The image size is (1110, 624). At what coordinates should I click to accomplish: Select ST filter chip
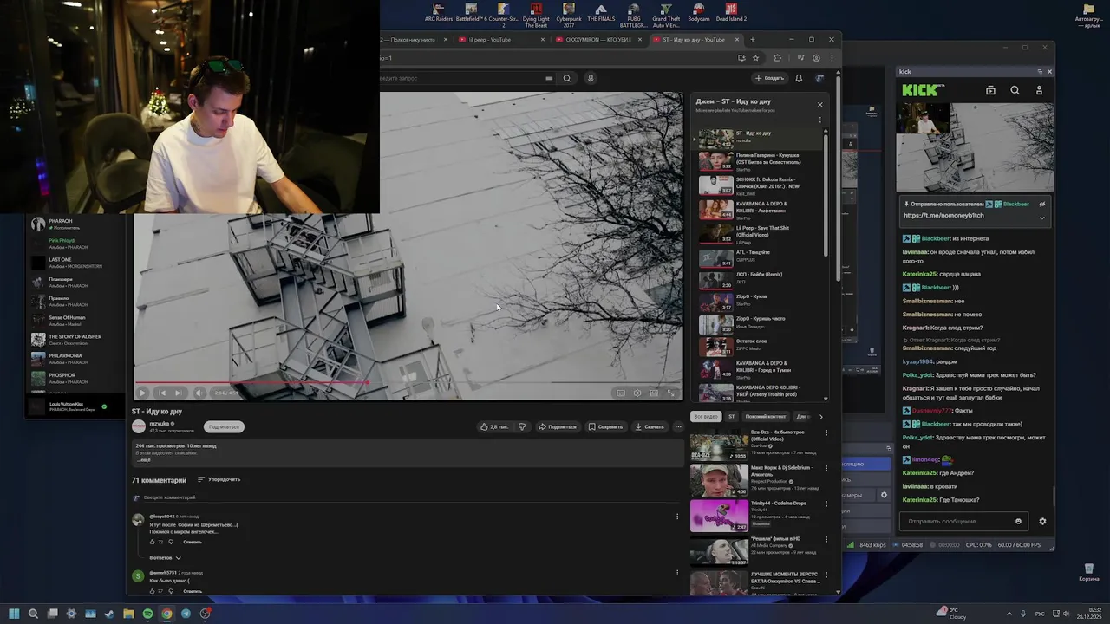(x=731, y=416)
